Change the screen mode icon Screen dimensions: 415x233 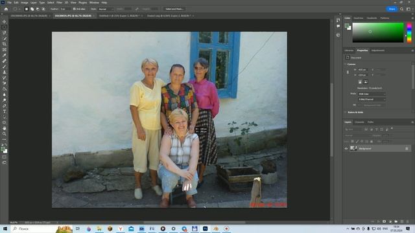pos(5,162)
